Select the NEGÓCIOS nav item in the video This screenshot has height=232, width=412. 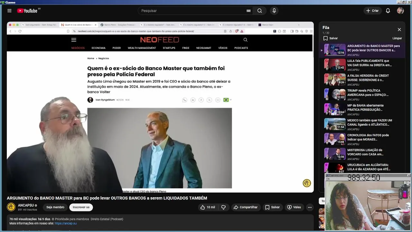78,48
